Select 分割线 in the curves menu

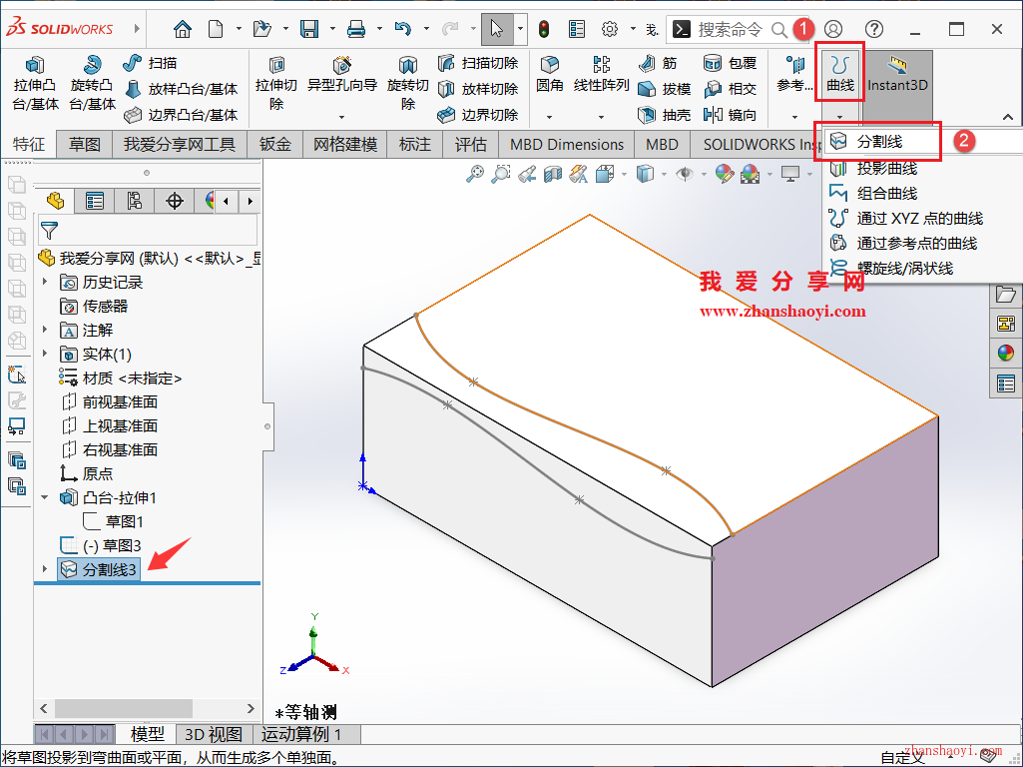[x=878, y=141]
